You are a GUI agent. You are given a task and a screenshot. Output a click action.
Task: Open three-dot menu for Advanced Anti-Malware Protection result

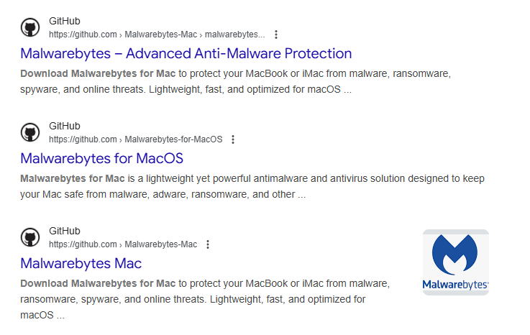[276, 35]
